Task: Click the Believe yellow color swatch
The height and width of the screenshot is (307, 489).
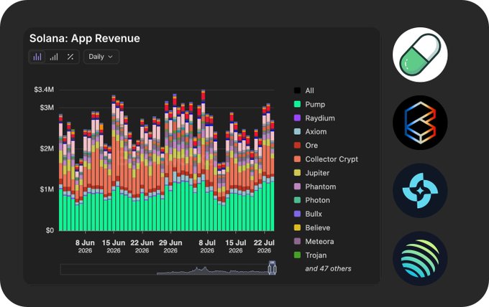Action: [297, 227]
